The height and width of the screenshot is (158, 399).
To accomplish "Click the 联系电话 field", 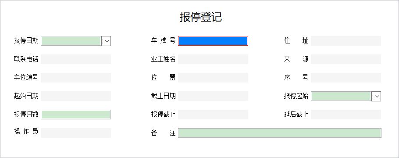I will [76, 59].
